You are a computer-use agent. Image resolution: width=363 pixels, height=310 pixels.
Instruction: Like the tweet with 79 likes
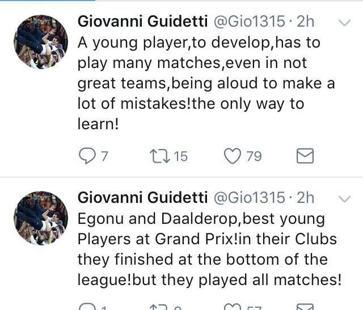[x=233, y=156]
